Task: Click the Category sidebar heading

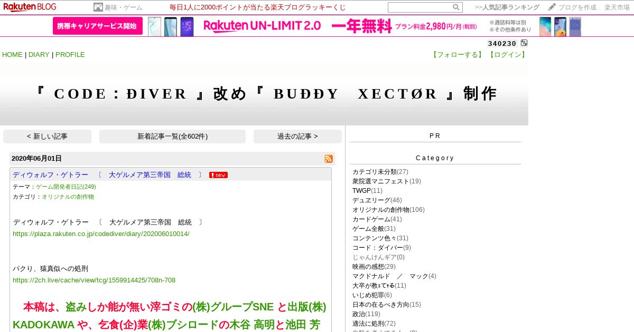Action: pyautogui.click(x=435, y=158)
